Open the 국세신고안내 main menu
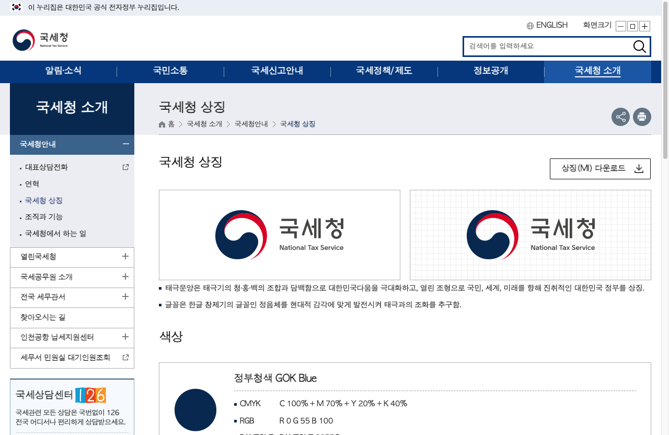The image size is (669, 435). 277,71
